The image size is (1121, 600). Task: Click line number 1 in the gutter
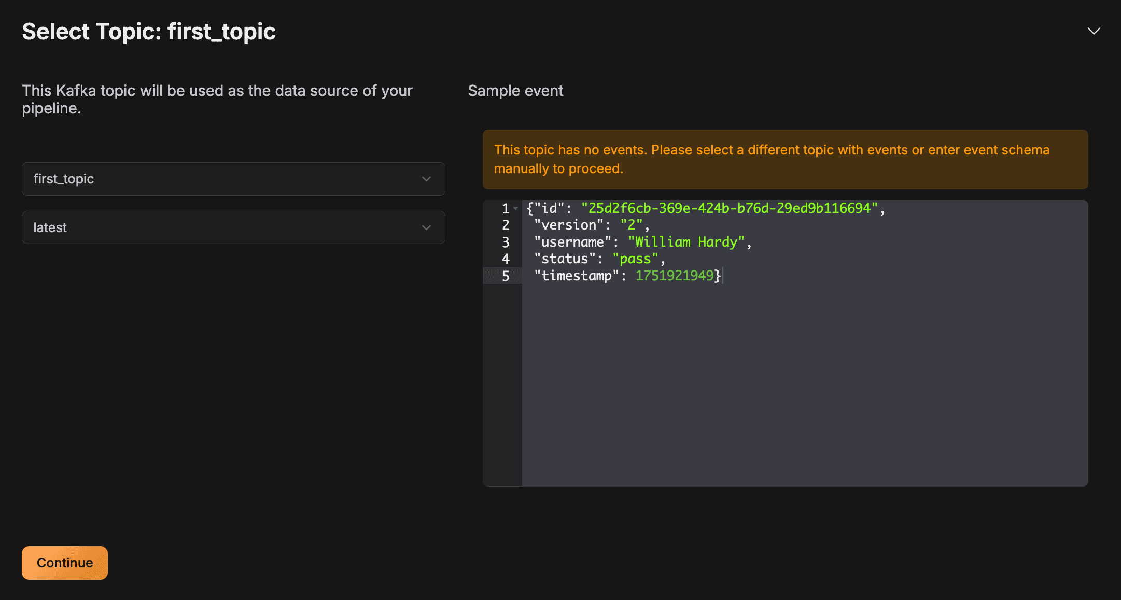(x=506, y=209)
